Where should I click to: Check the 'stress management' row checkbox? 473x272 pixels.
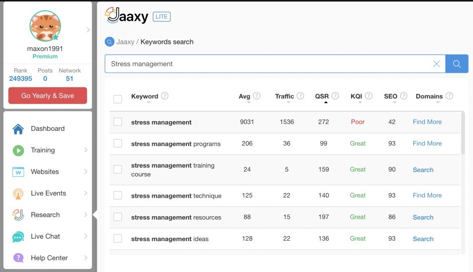(118, 122)
